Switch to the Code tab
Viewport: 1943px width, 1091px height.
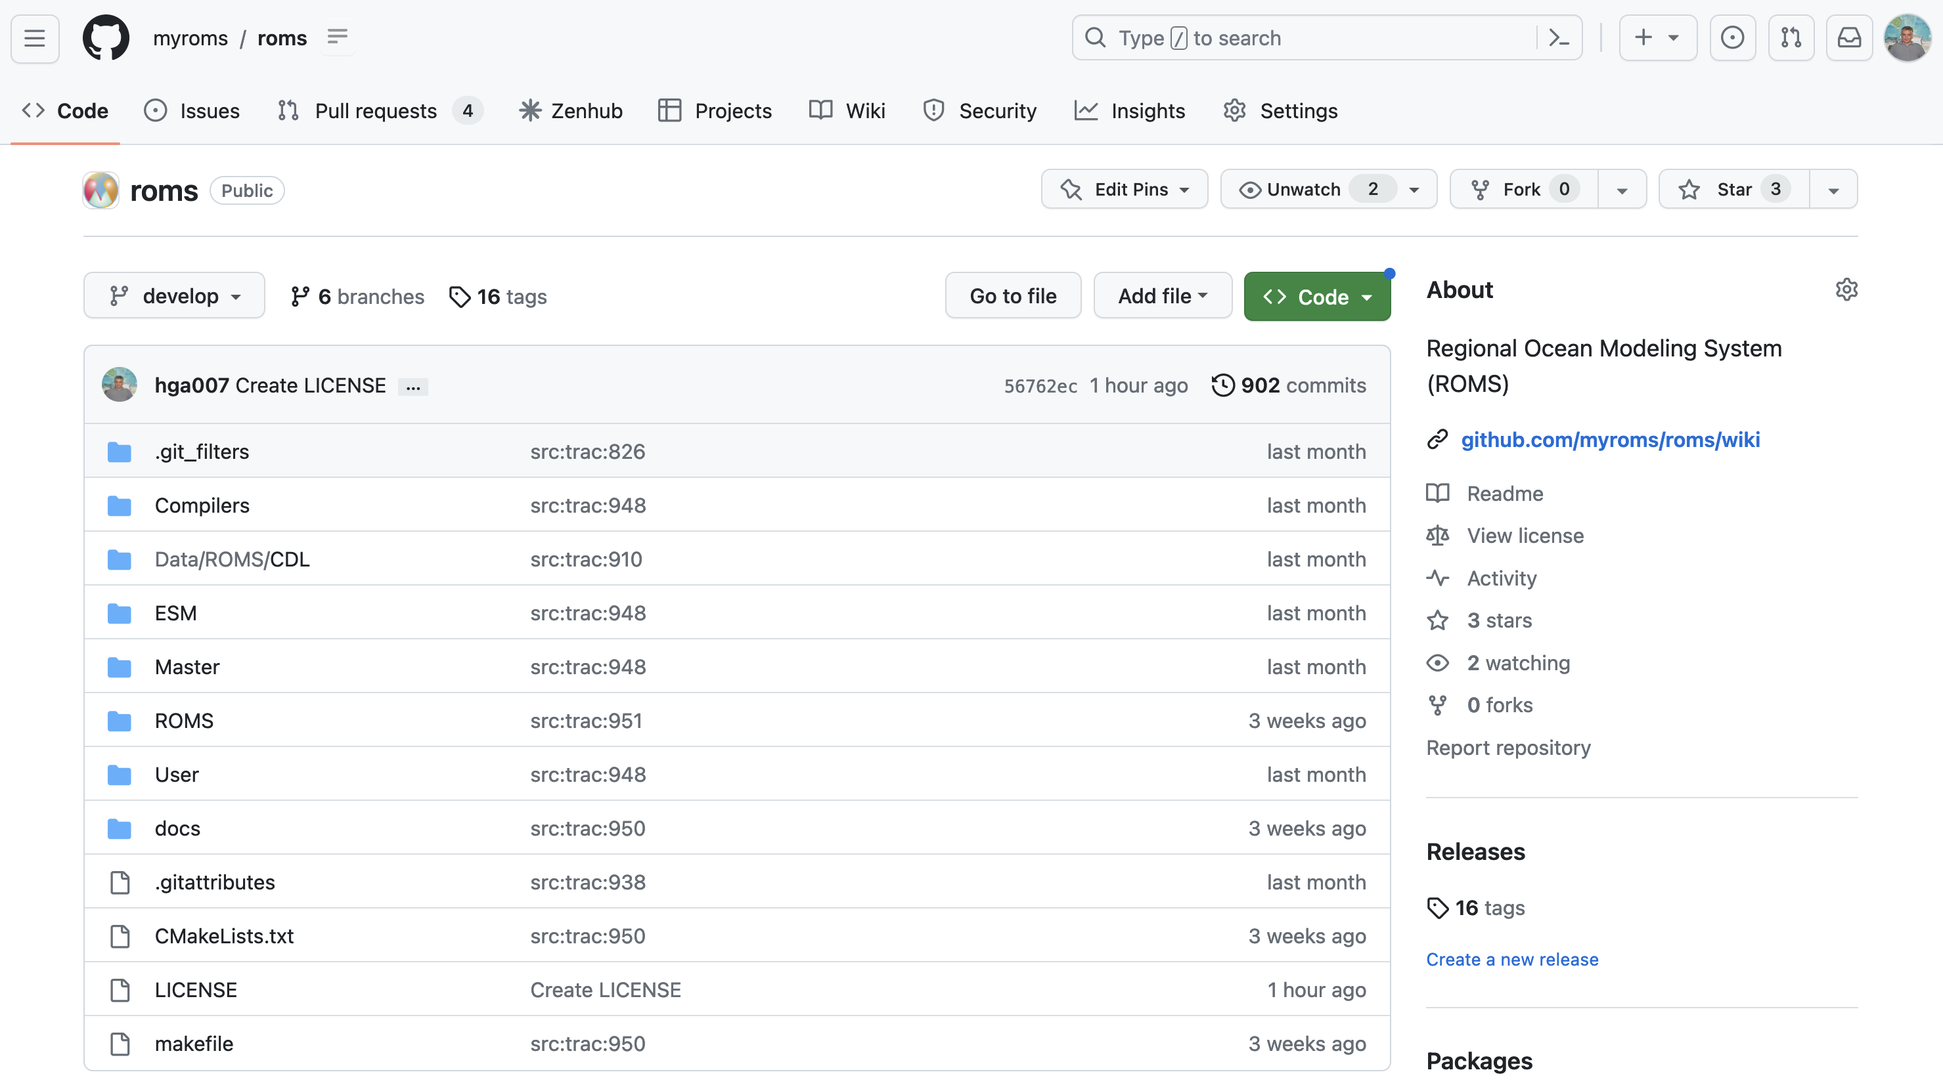[65, 111]
